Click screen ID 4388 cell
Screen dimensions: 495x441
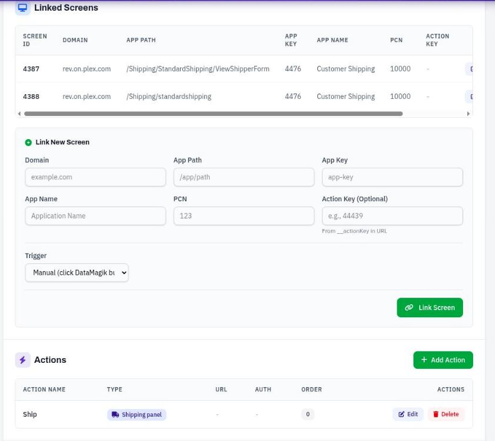coord(31,96)
